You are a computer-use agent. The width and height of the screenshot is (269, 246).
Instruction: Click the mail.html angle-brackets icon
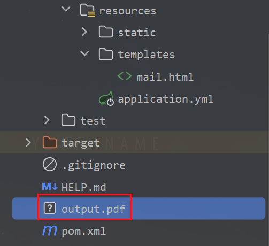(125, 76)
